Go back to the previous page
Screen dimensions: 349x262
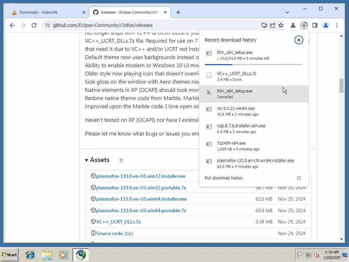(12, 25)
